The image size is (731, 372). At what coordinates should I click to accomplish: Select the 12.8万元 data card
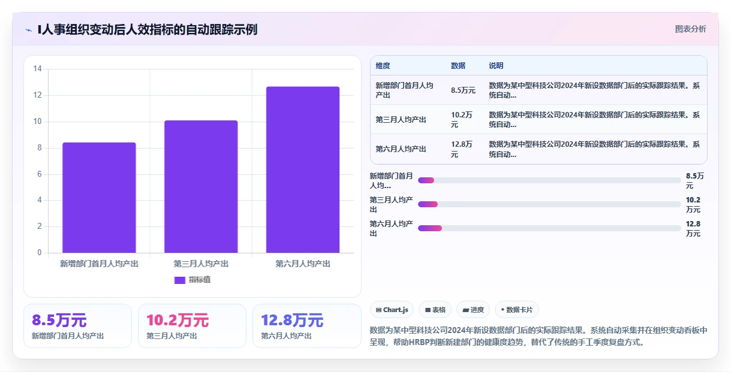pos(306,326)
